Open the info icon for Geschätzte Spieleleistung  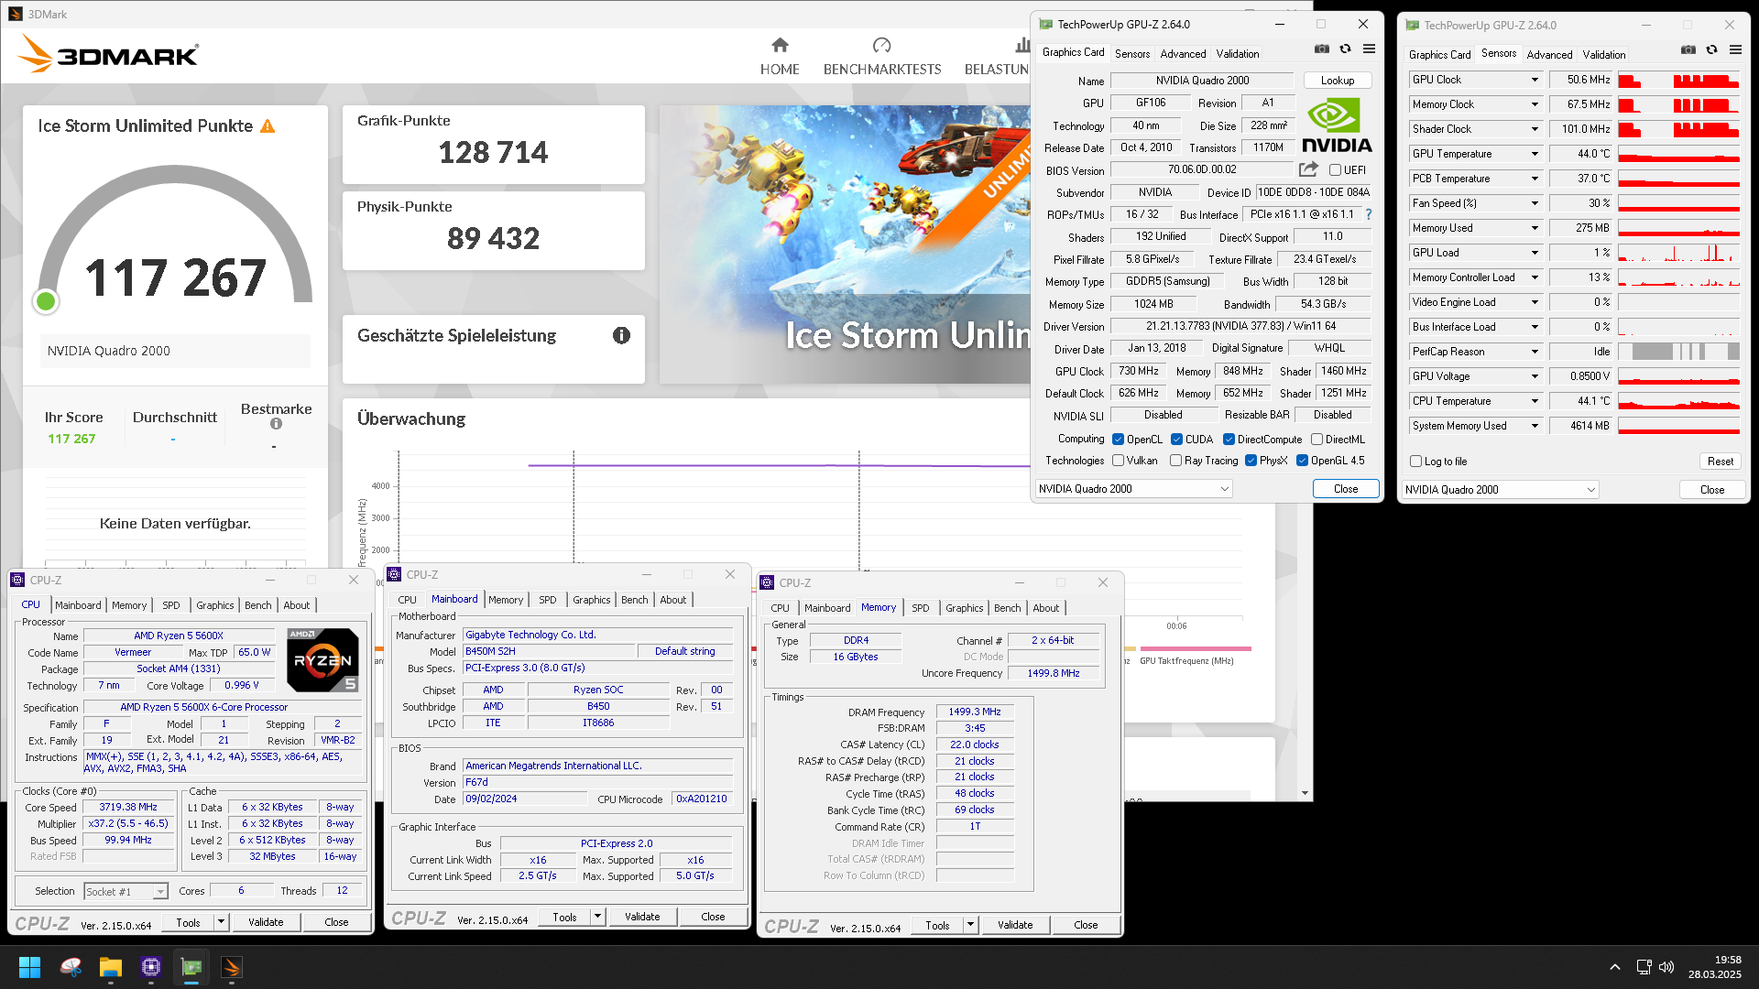tap(621, 335)
